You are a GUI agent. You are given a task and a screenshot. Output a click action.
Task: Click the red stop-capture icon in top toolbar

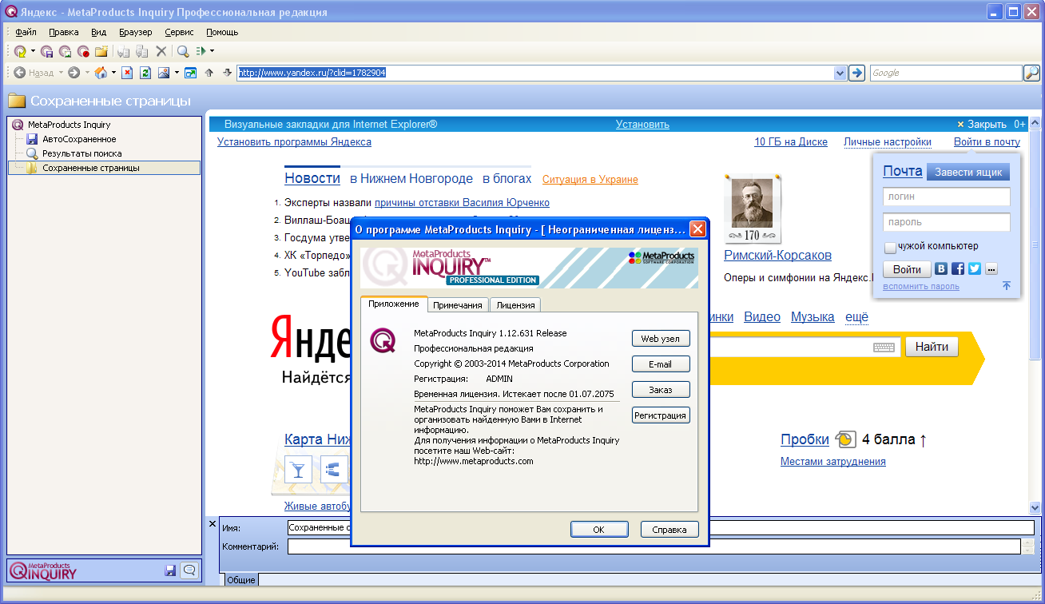pos(83,51)
